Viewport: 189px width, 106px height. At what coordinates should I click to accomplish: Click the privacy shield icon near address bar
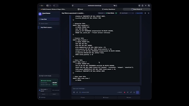73,6
